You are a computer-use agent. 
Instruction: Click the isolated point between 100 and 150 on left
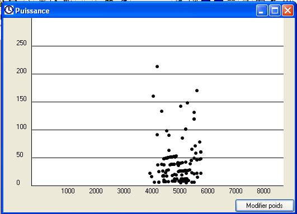tap(162, 111)
